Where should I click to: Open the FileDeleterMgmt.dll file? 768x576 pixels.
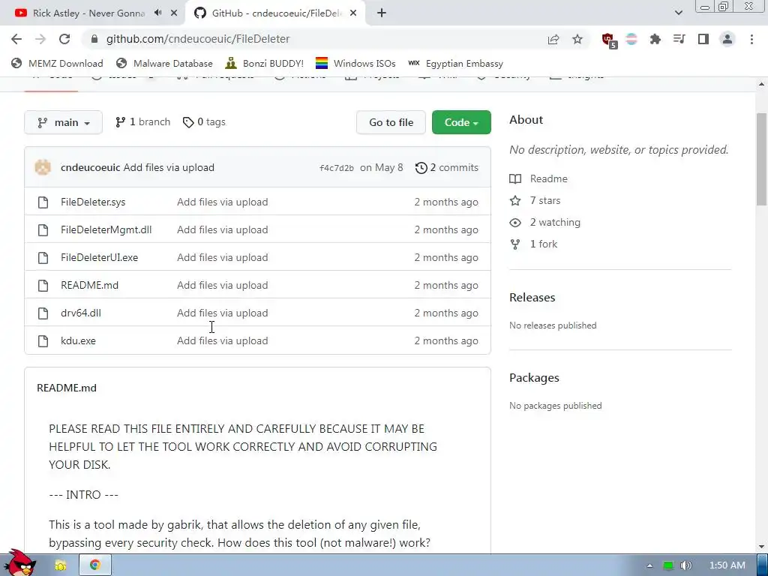(x=106, y=229)
